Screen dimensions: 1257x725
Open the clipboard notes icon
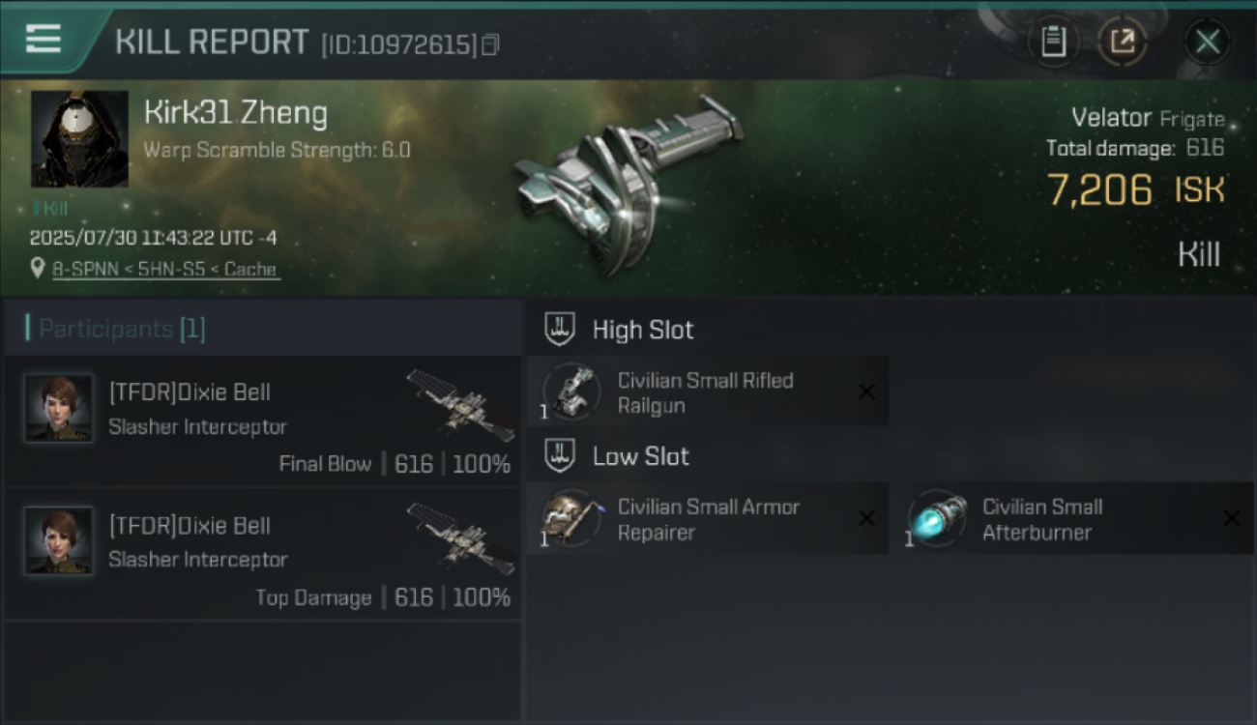pyautogui.click(x=1053, y=42)
